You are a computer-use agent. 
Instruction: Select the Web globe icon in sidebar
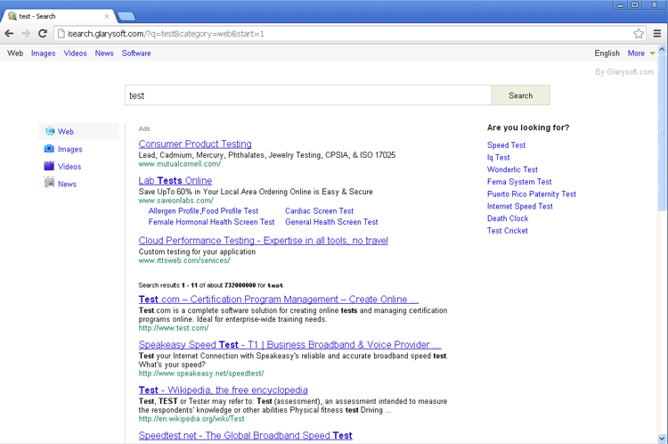click(x=50, y=132)
